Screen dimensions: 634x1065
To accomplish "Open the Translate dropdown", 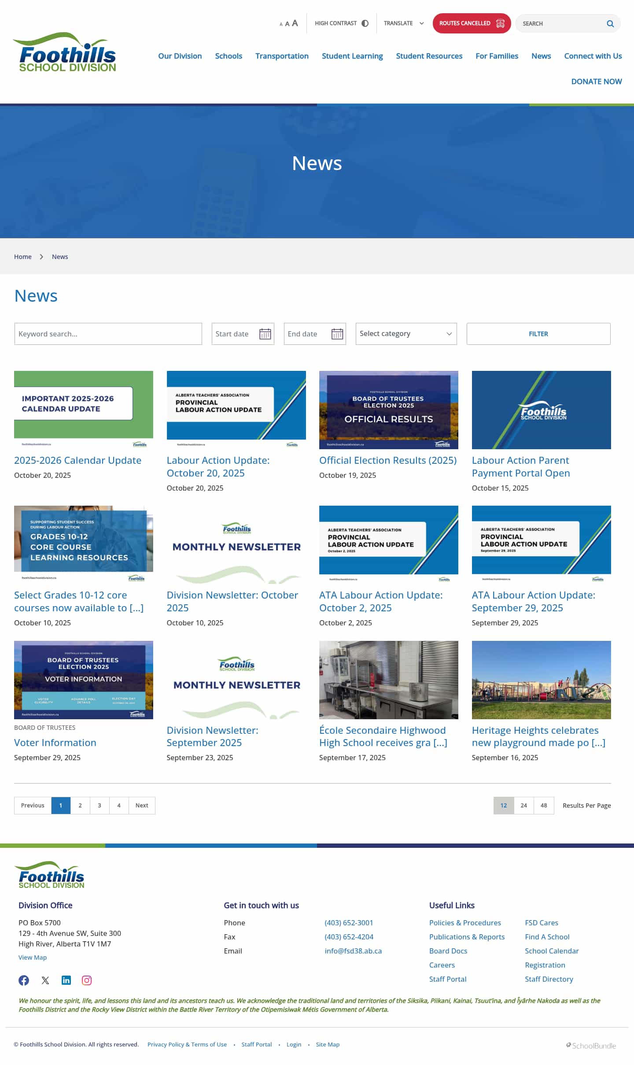I will pyautogui.click(x=404, y=23).
